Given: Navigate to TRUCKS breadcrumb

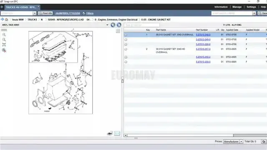Looking at the screenshot, I should coord(32,20).
